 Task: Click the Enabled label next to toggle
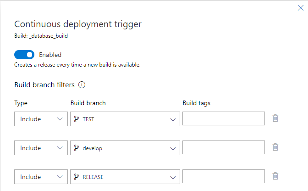(50, 55)
